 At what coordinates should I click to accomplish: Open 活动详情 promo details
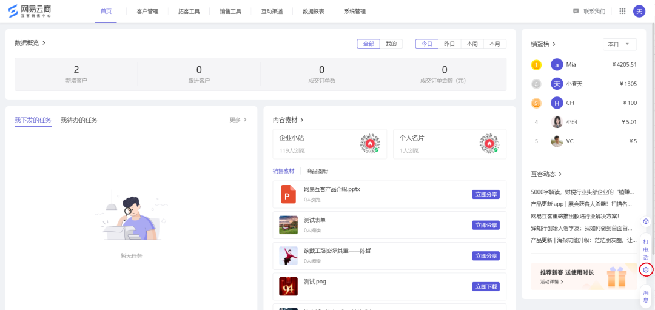551,281
